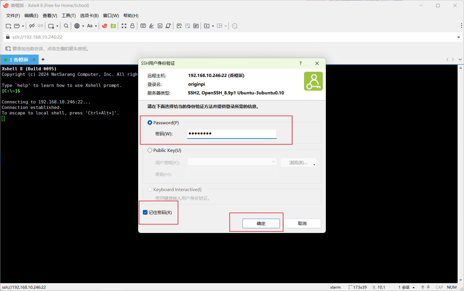This screenshot has height=291, width=464.
Task: Cancel the dialog with 取消 button
Action: (x=302, y=223)
